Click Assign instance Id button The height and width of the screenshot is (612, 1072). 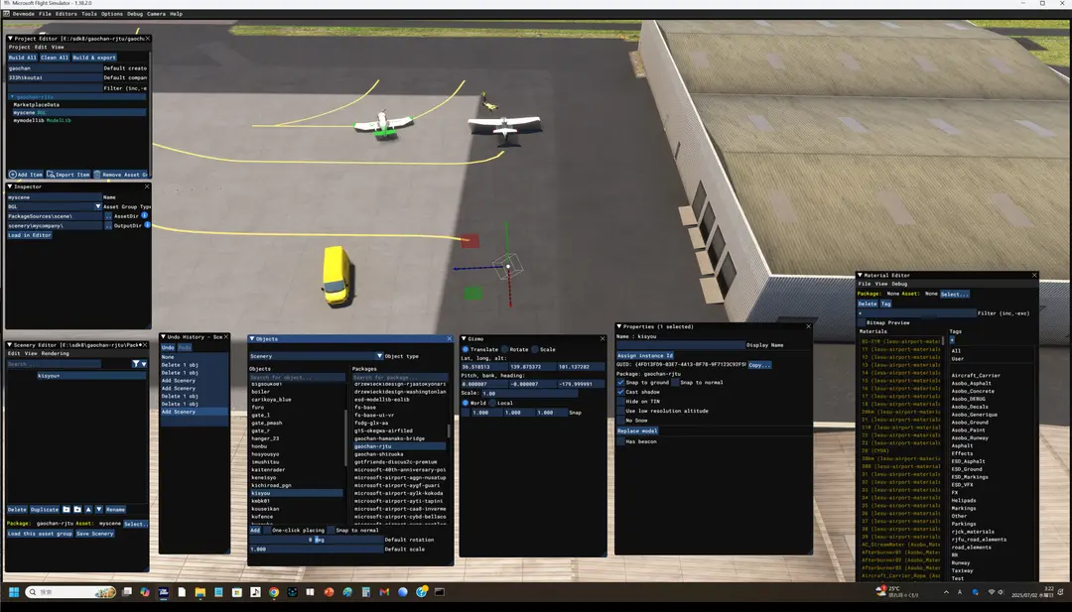tap(645, 356)
